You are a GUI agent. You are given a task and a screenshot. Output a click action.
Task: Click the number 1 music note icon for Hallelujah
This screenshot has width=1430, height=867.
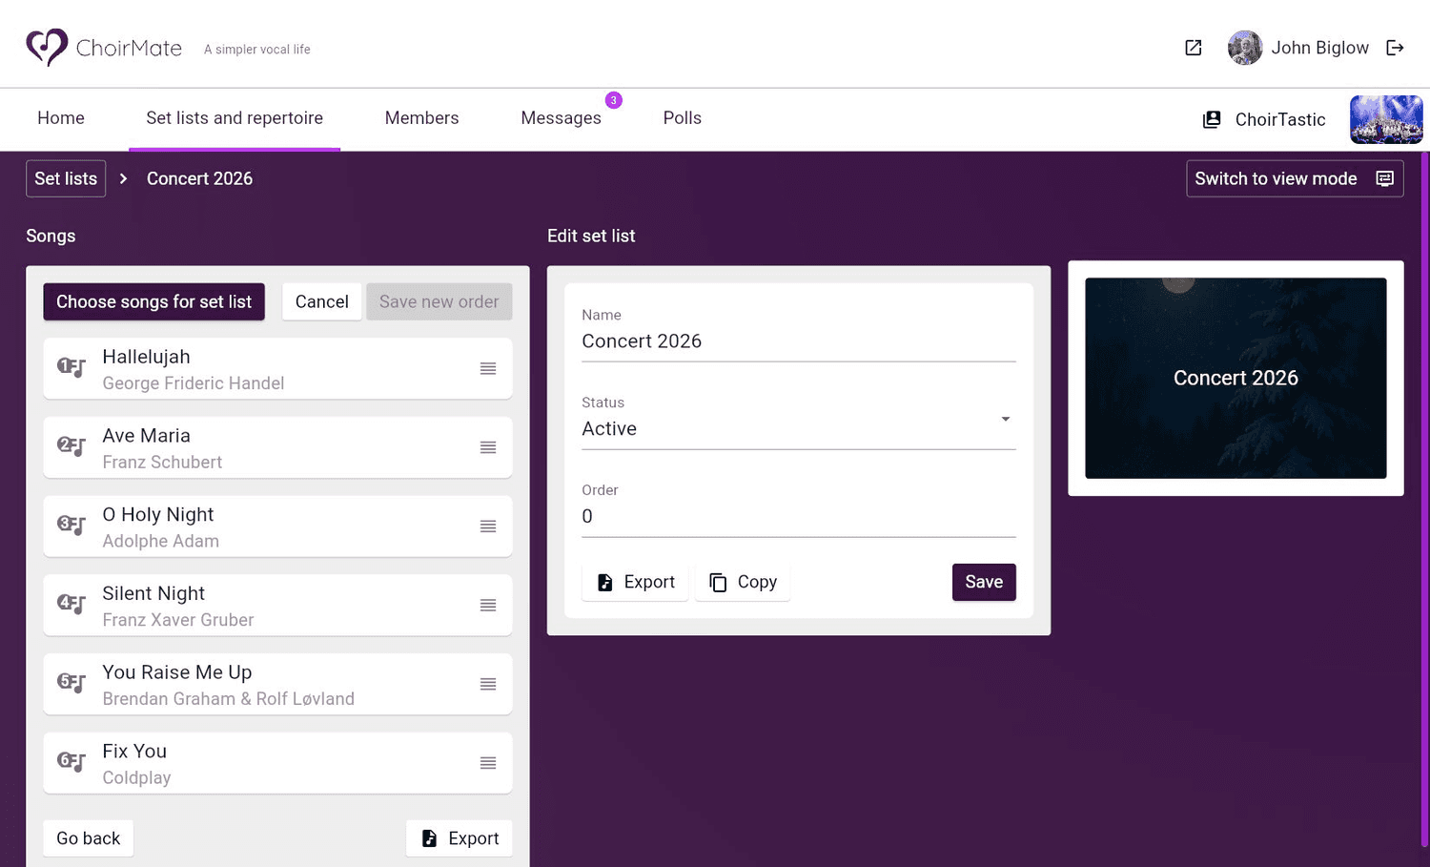click(71, 367)
